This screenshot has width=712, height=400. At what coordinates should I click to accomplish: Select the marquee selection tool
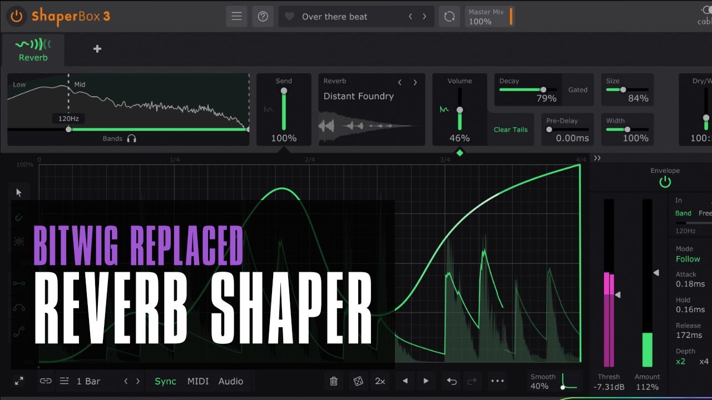(19, 242)
